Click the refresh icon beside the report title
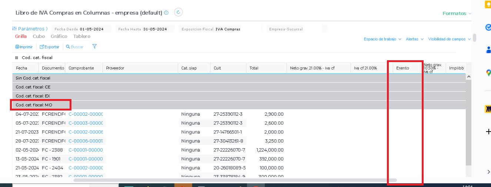 tap(178, 13)
